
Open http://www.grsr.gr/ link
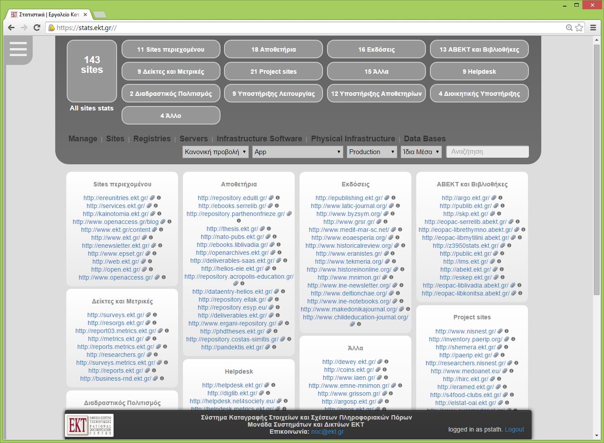coord(349,222)
